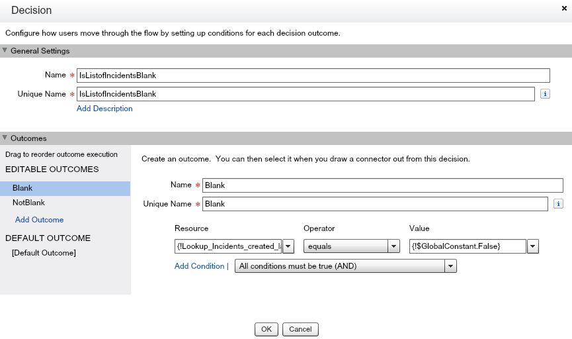Click the Add Condition link
The image size is (572, 339).
coord(198,266)
